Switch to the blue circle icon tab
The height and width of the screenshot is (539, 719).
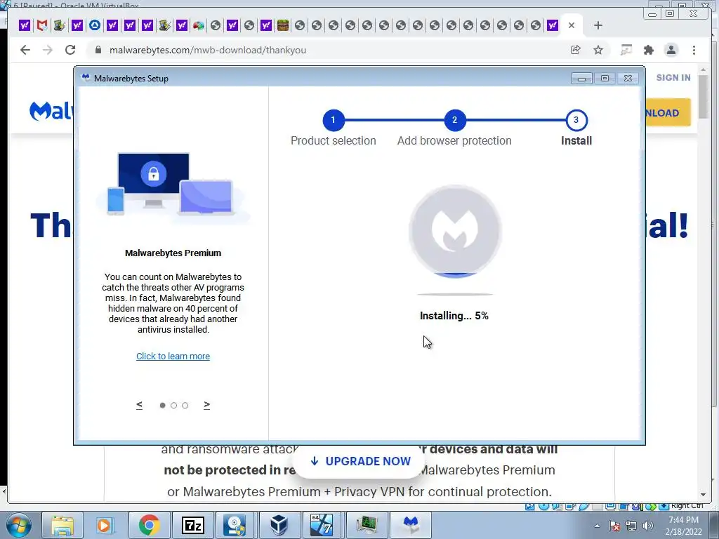coord(95,25)
